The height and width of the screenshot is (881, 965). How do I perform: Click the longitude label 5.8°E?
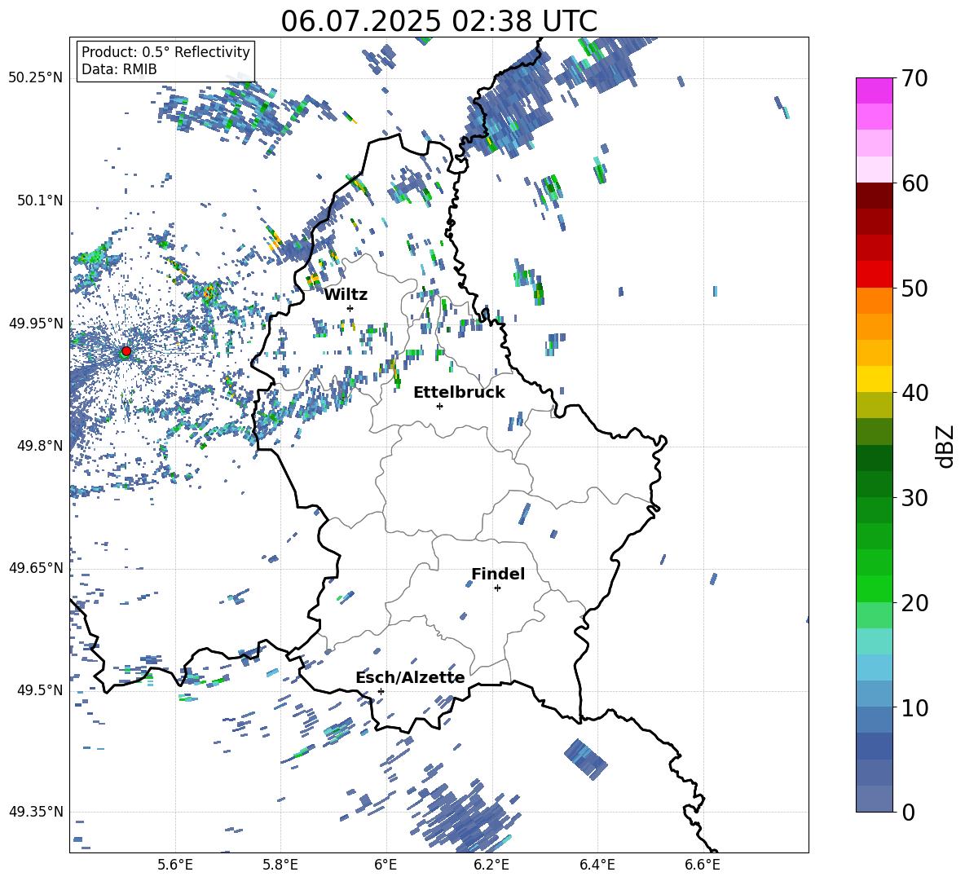[x=280, y=866]
